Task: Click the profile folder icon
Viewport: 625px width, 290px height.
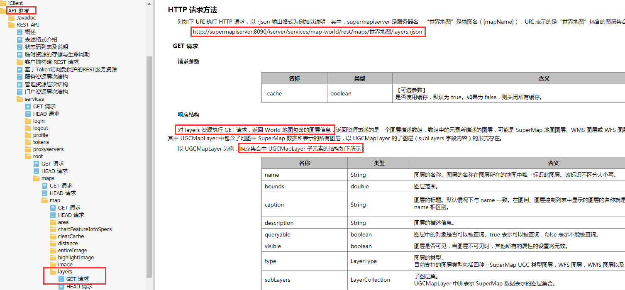Action: (28, 135)
